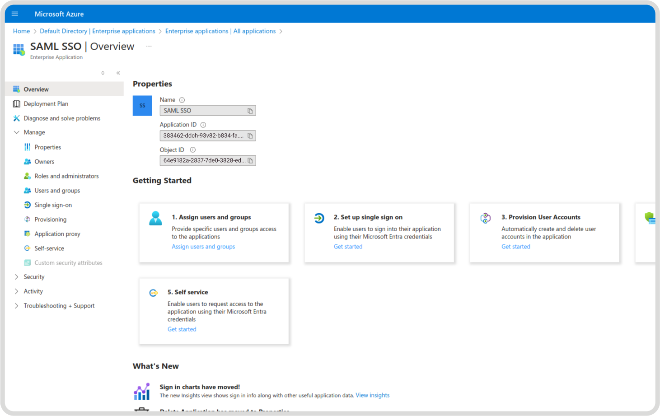This screenshot has height=416, width=660.
Task: Expand the Security section
Action: pyautogui.click(x=17, y=277)
